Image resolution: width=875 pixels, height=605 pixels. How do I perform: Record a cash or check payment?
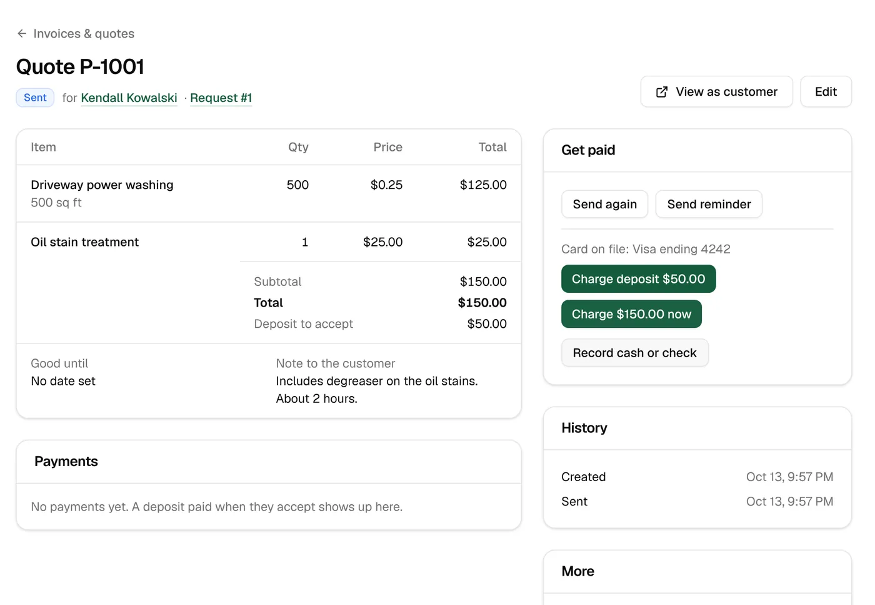coord(634,353)
